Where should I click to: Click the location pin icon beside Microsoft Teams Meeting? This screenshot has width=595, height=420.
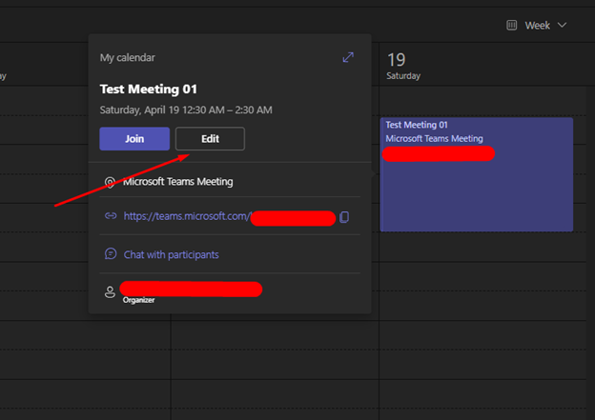[x=110, y=182]
